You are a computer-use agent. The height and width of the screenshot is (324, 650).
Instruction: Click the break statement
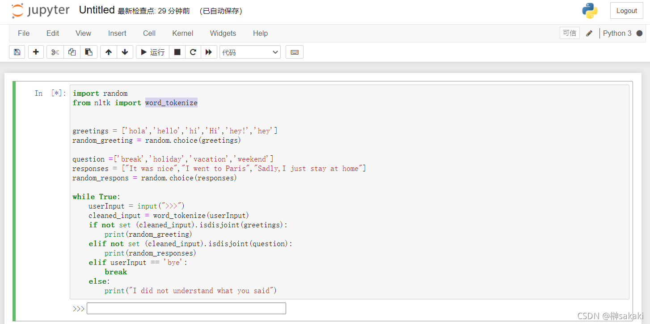click(116, 272)
